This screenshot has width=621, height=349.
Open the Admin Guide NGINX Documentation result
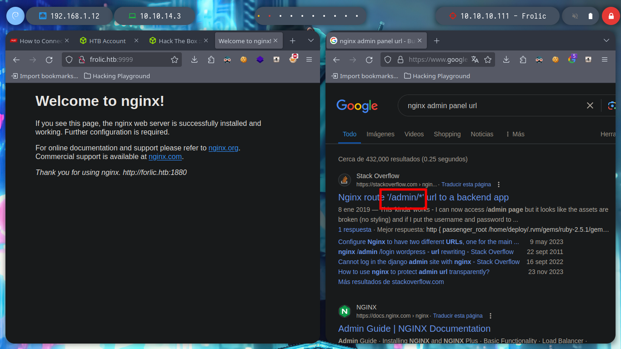click(x=414, y=329)
